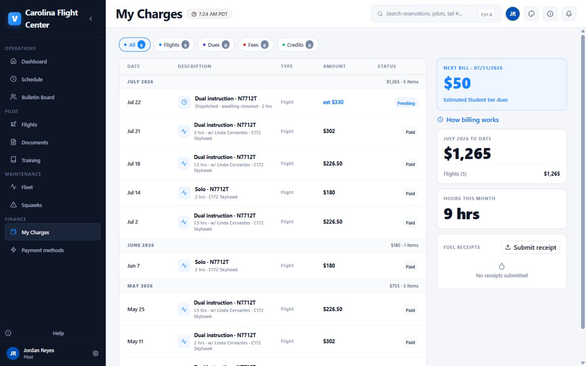Click the Paid badge on Jul 21 row

tap(410, 132)
